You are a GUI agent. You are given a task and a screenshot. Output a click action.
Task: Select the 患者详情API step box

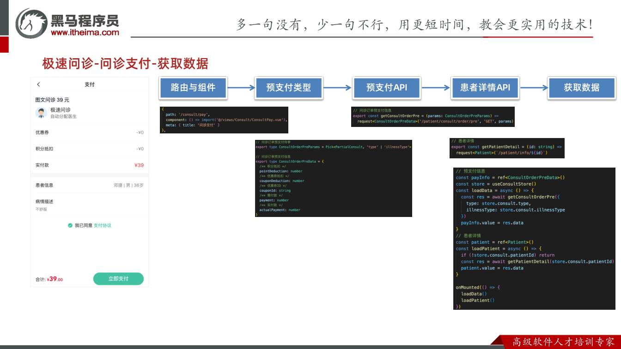click(485, 88)
